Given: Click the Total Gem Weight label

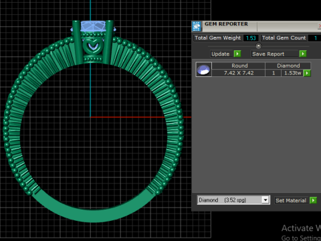Looking at the screenshot, I should pyautogui.click(x=218, y=38).
